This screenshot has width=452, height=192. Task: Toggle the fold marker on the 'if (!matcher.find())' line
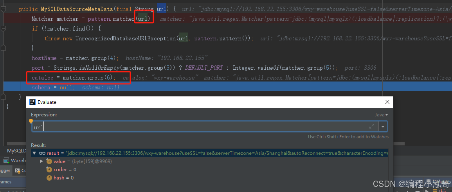[3, 29]
